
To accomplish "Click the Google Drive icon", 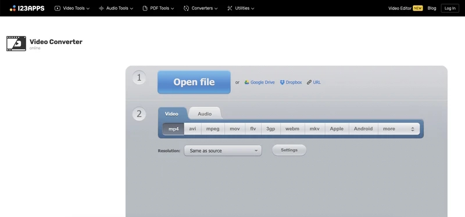I will tap(246, 82).
